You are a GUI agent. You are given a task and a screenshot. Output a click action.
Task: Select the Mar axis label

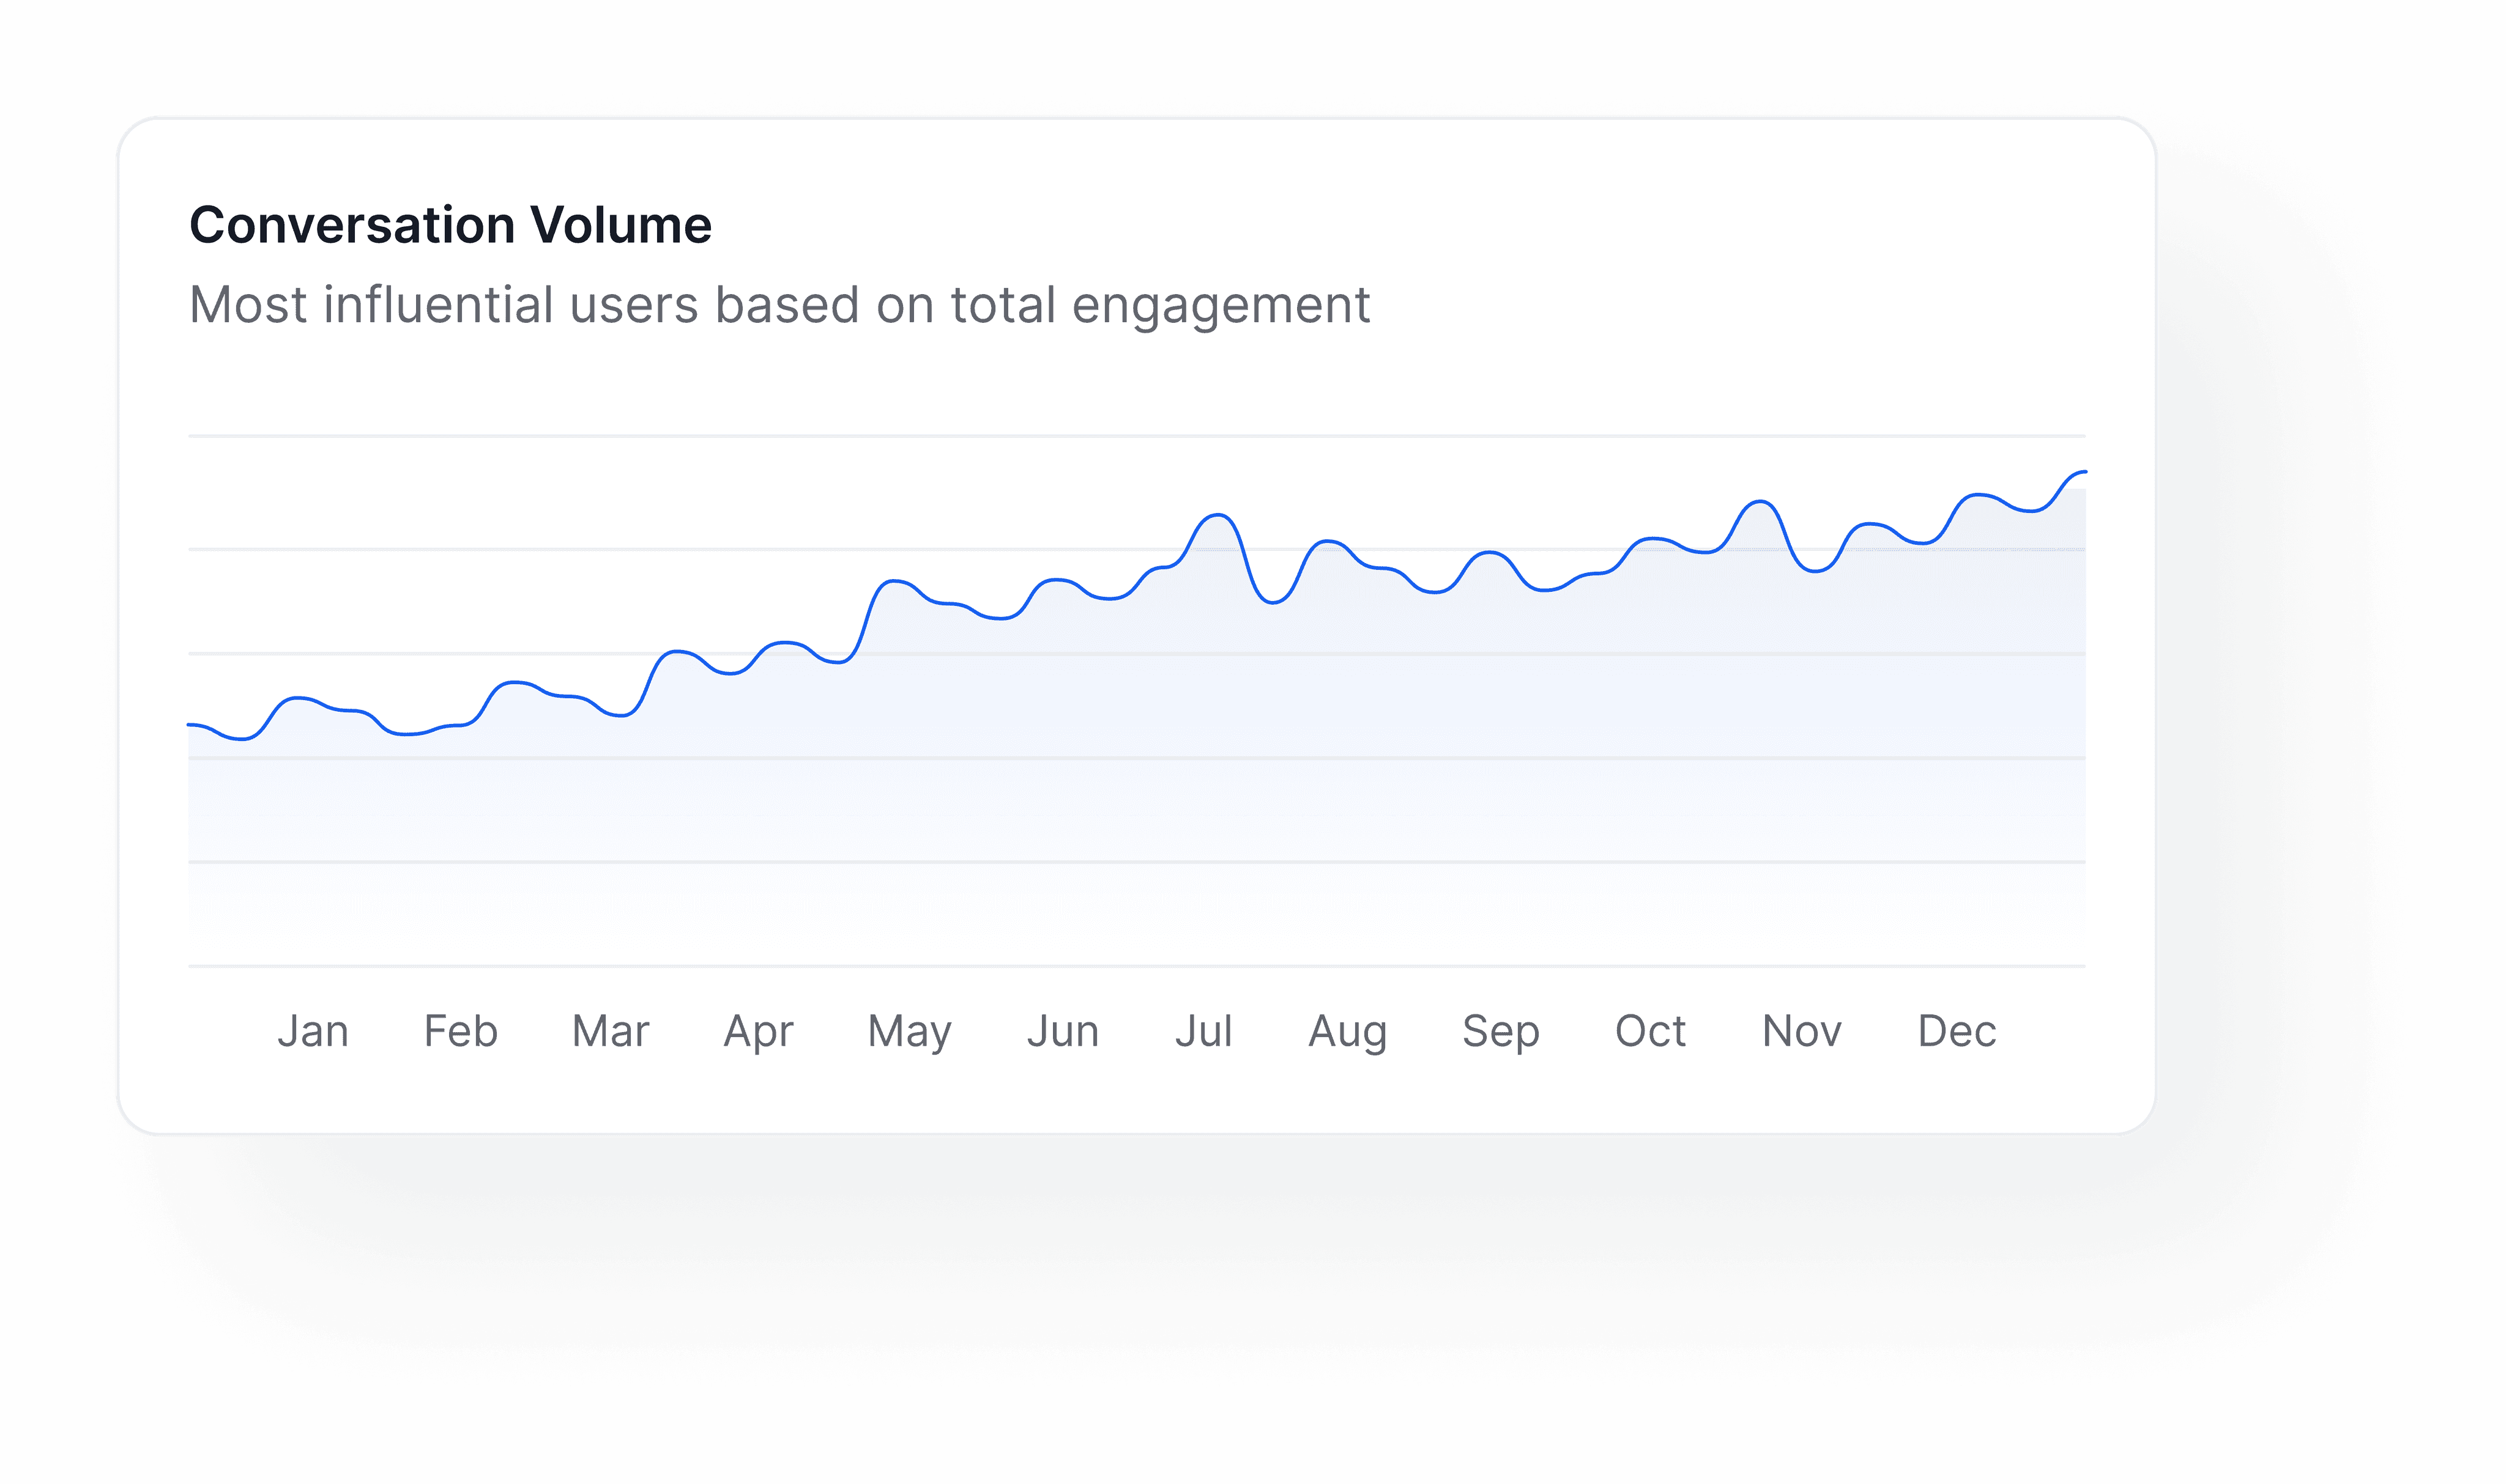pyautogui.click(x=610, y=1031)
